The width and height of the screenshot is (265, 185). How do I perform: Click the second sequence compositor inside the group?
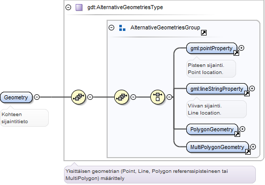[x=121, y=97]
